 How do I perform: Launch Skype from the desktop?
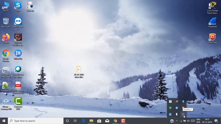click(x=18, y=7)
